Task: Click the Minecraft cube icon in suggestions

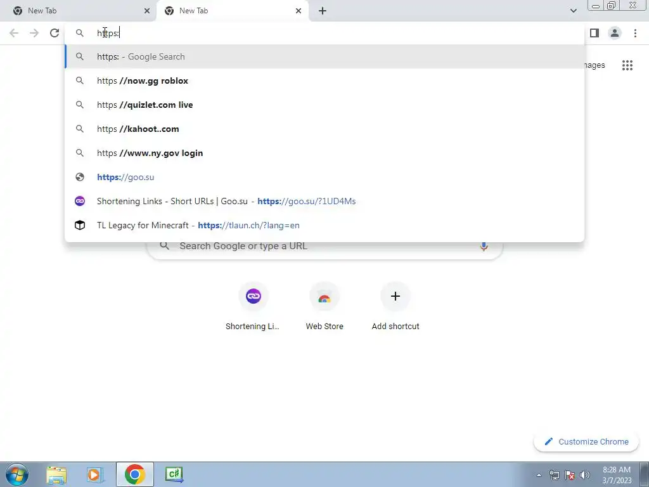Action: point(80,225)
